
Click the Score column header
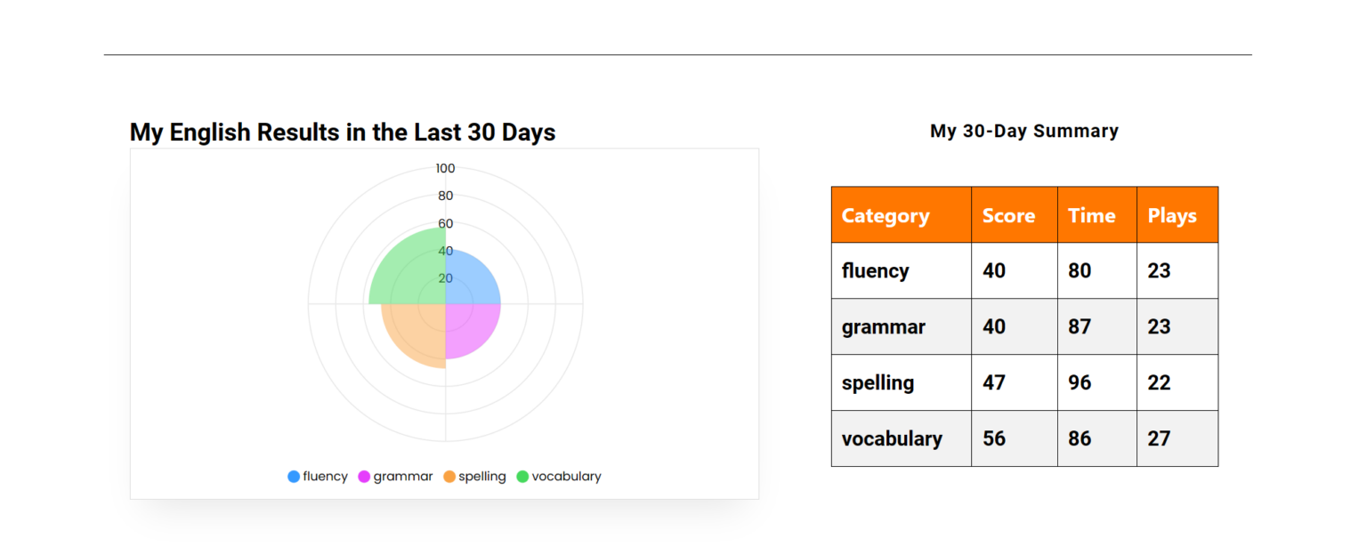(x=1008, y=215)
